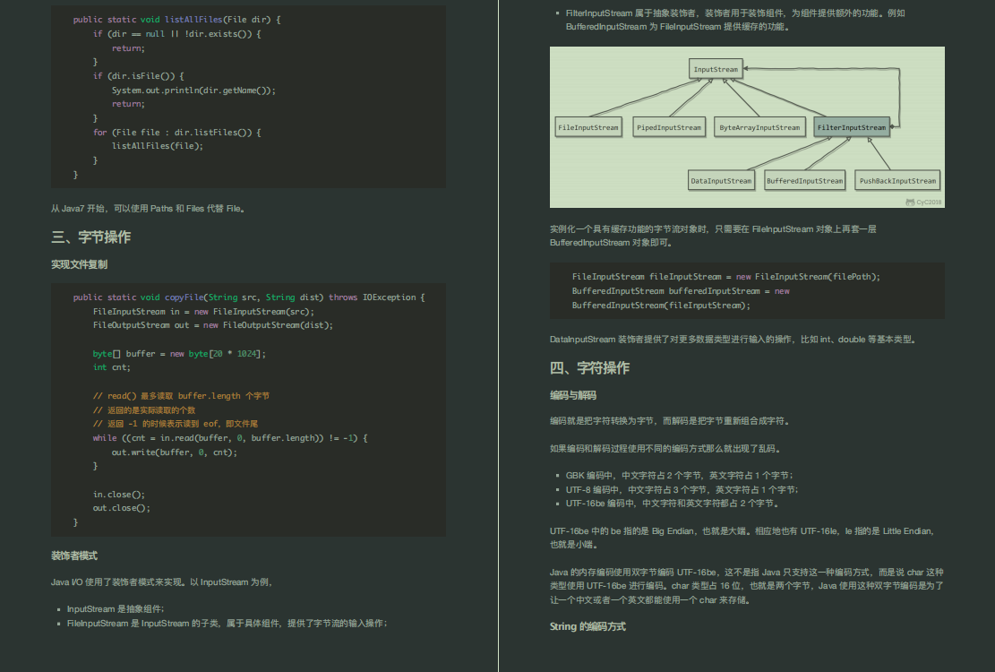Select the line if (dir.isFile()) {
995x672 pixels.
point(138,76)
